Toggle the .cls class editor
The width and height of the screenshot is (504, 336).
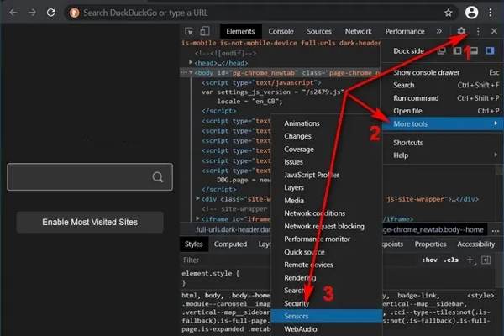pyautogui.click(x=451, y=260)
